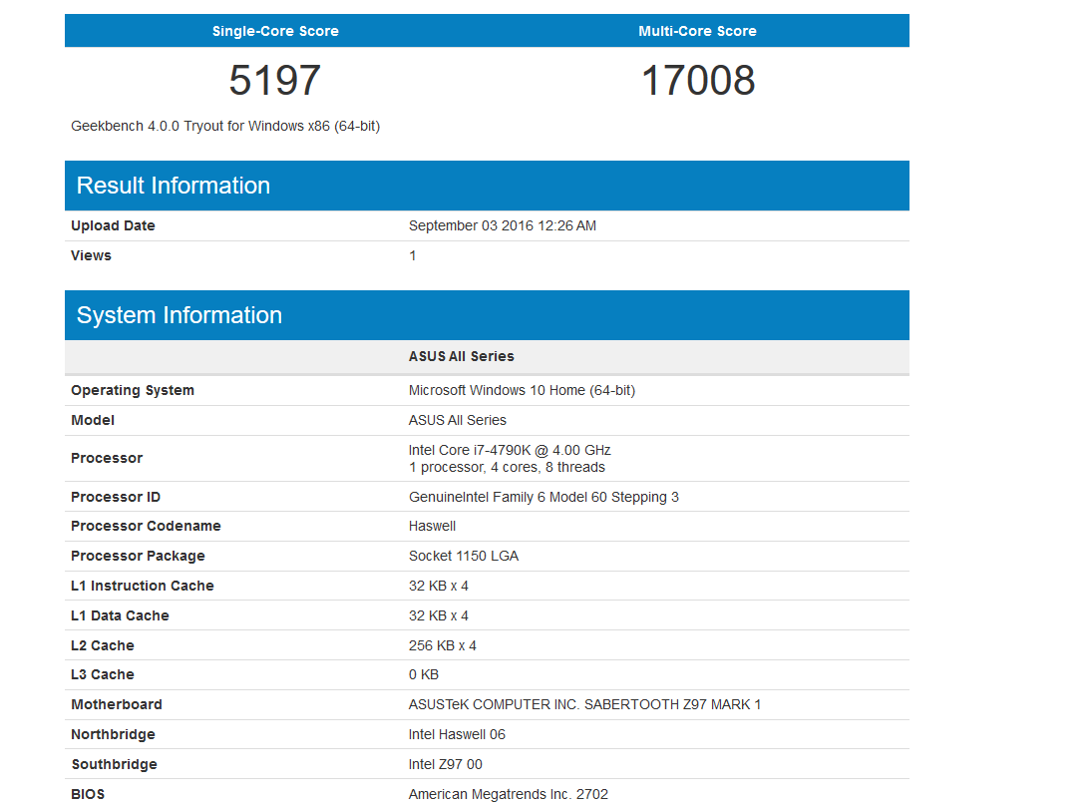Select the Intel Haswell 06 value

pyautogui.click(x=457, y=734)
